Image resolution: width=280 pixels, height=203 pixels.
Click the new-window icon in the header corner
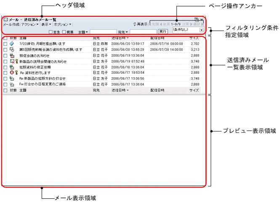[x=197, y=20]
